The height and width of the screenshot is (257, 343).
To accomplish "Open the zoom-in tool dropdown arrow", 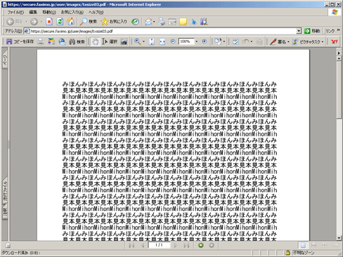I will [x=143, y=41].
